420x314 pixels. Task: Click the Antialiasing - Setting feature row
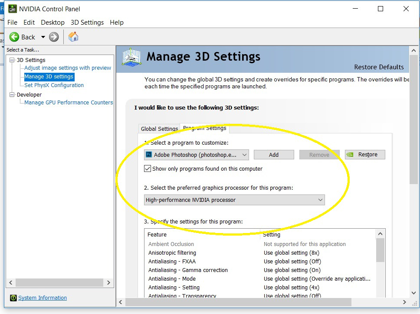point(260,287)
